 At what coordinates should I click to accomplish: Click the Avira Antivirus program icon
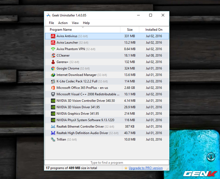53,36
